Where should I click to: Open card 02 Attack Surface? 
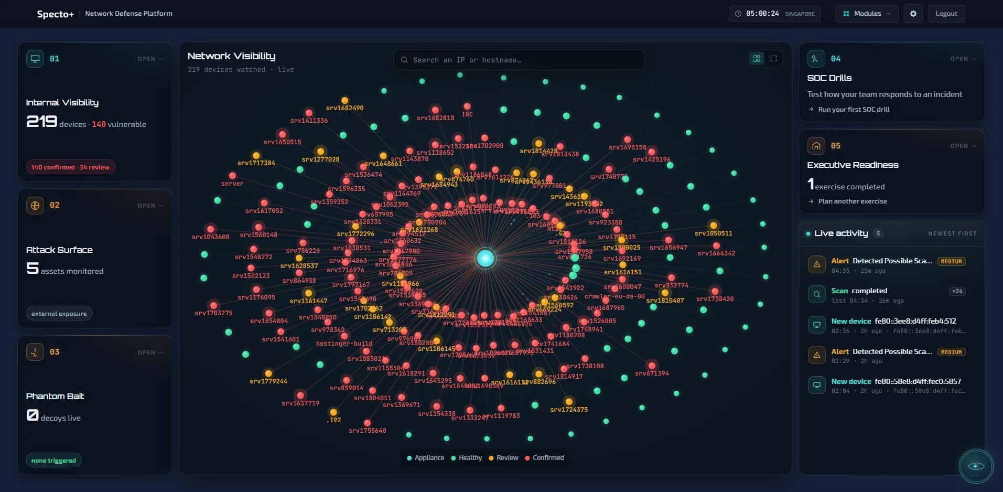pyautogui.click(x=150, y=206)
